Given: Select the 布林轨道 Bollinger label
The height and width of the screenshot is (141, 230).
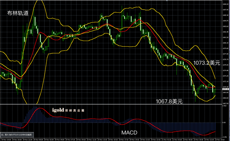Looking at the screenshot, I should (18, 13).
